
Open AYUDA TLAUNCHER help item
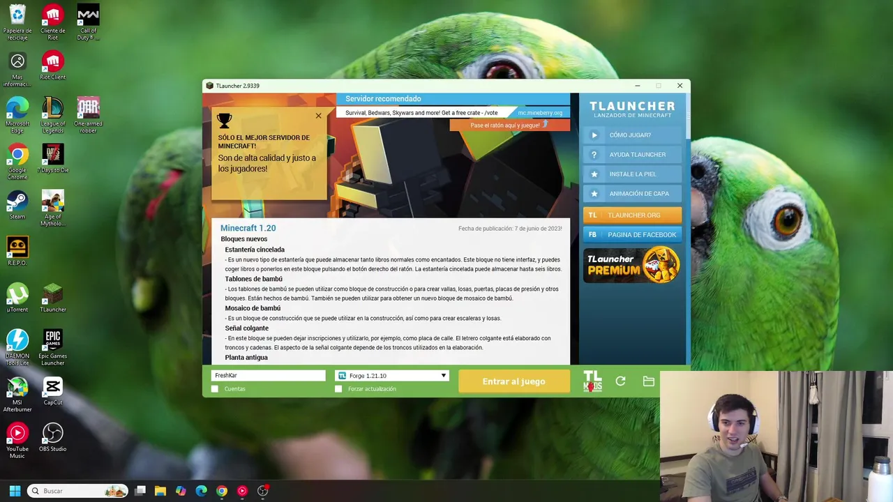[x=632, y=155]
